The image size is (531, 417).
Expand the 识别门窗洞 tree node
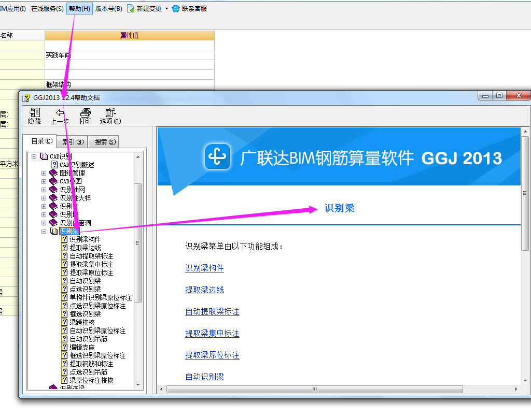tap(44, 223)
